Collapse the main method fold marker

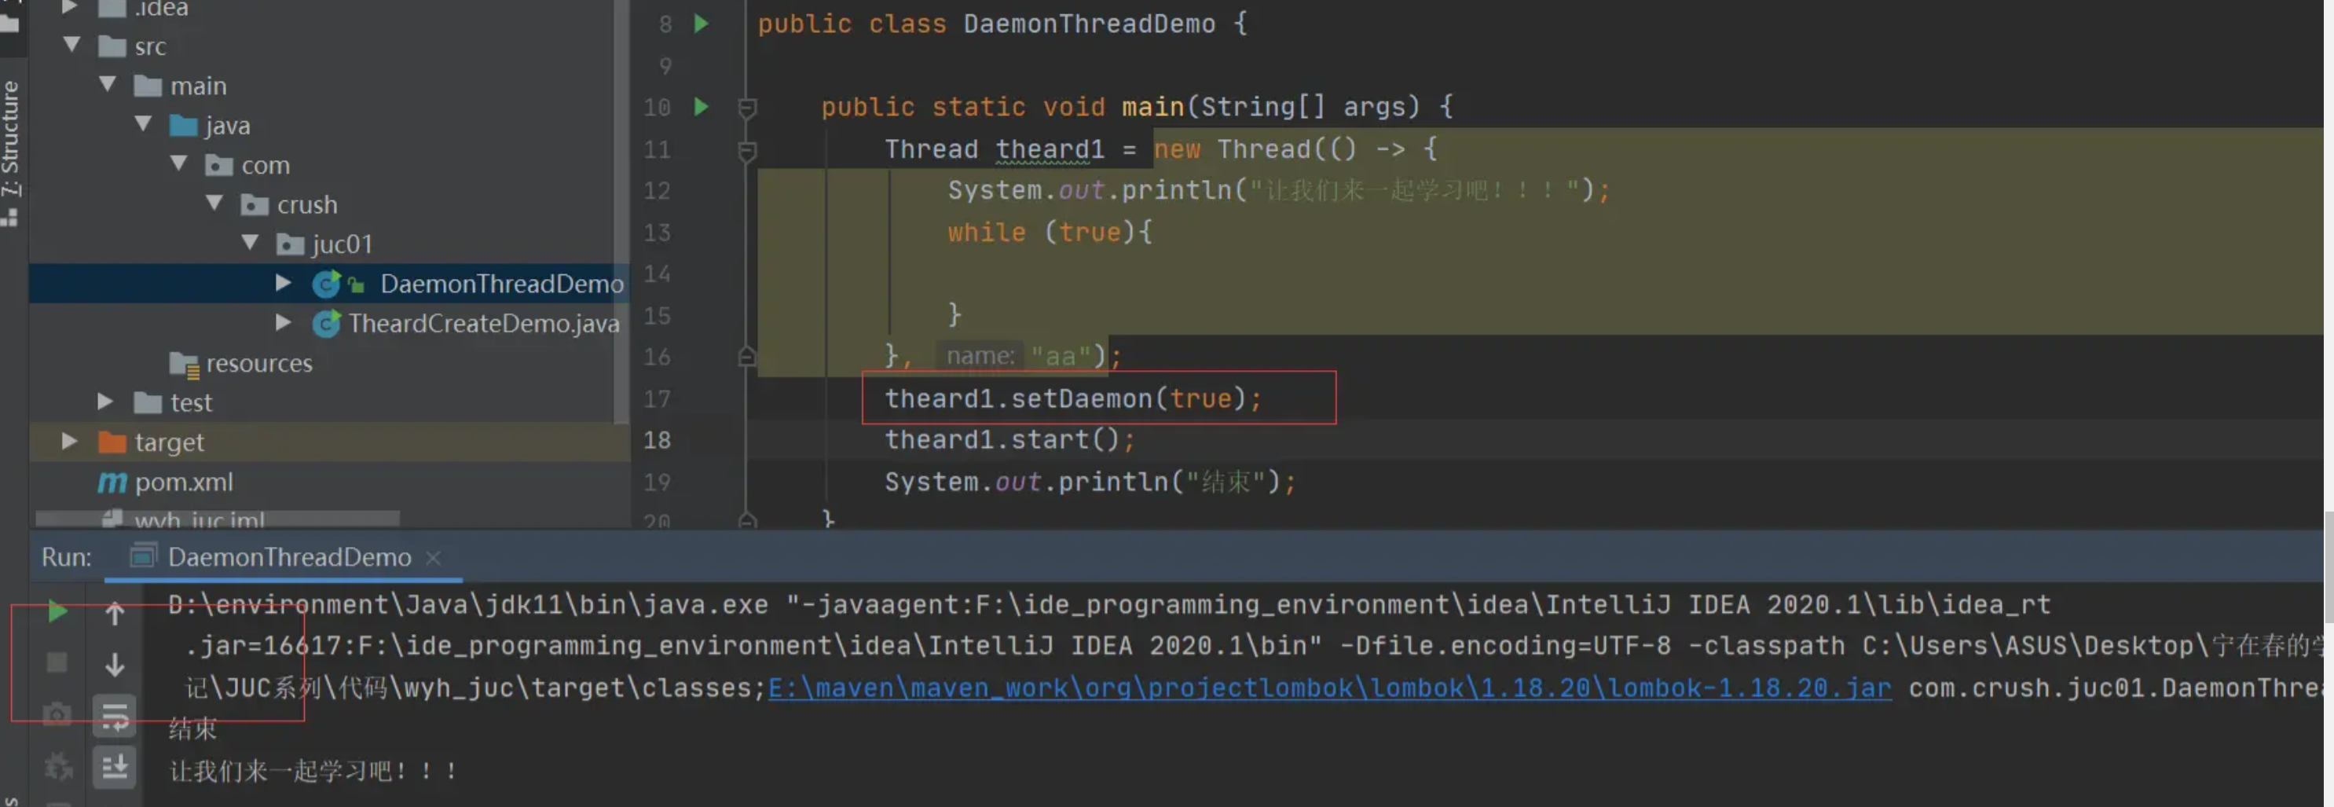(748, 108)
